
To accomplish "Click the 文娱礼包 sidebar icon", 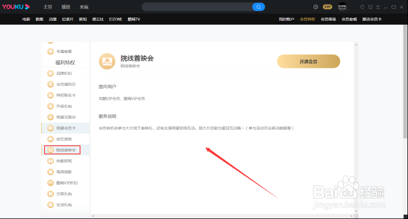I will pyautogui.click(x=51, y=194).
